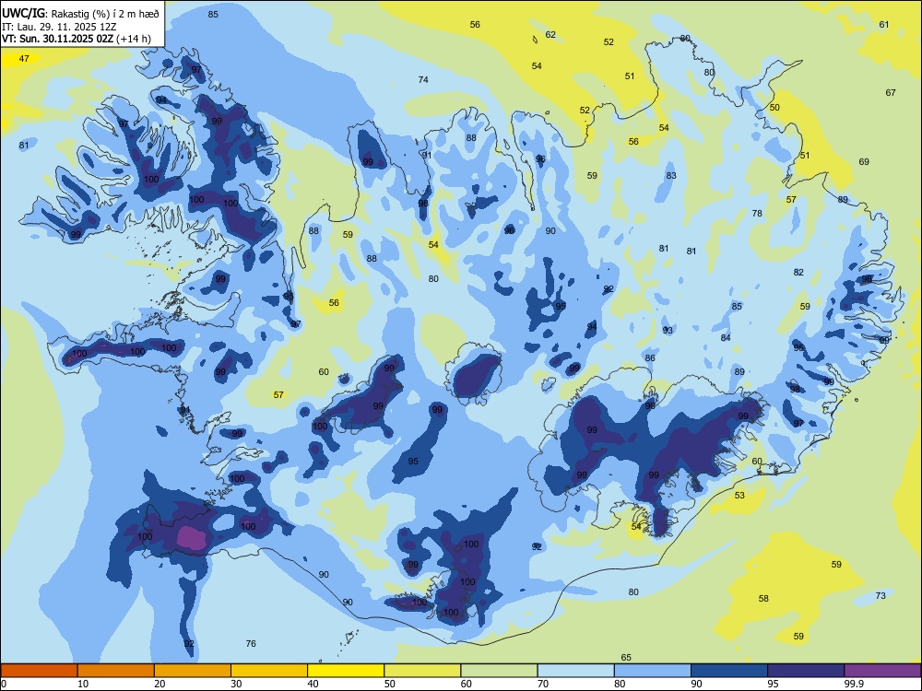Select the humidity value 84 in eastern Iceland
The height and width of the screenshot is (691, 922).
(x=726, y=338)
